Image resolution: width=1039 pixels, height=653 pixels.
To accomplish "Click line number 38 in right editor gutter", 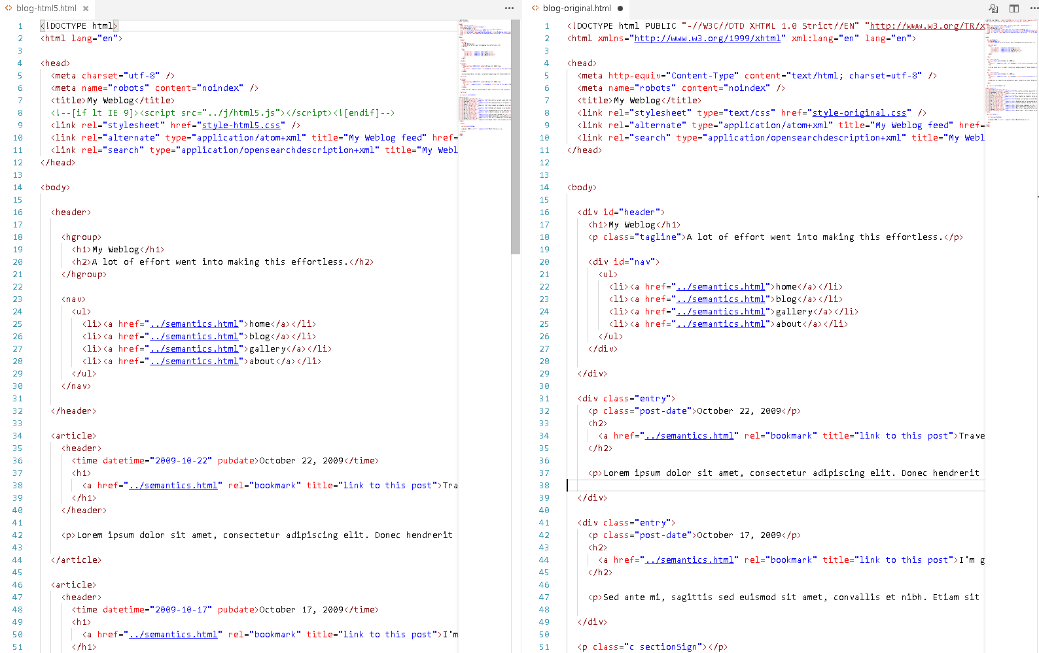I will [x=544, y=485].
